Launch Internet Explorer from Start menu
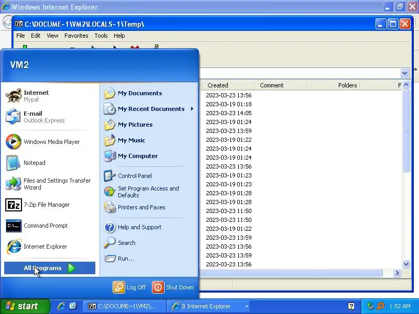419x314 pixels. pyautogui.click(x=50, y=246)
